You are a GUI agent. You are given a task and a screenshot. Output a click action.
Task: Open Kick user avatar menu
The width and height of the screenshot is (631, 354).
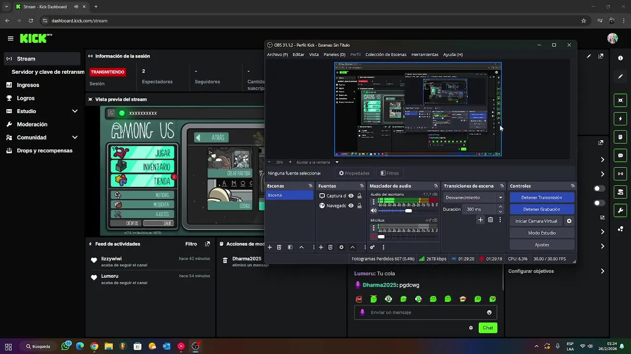(612, 38)
